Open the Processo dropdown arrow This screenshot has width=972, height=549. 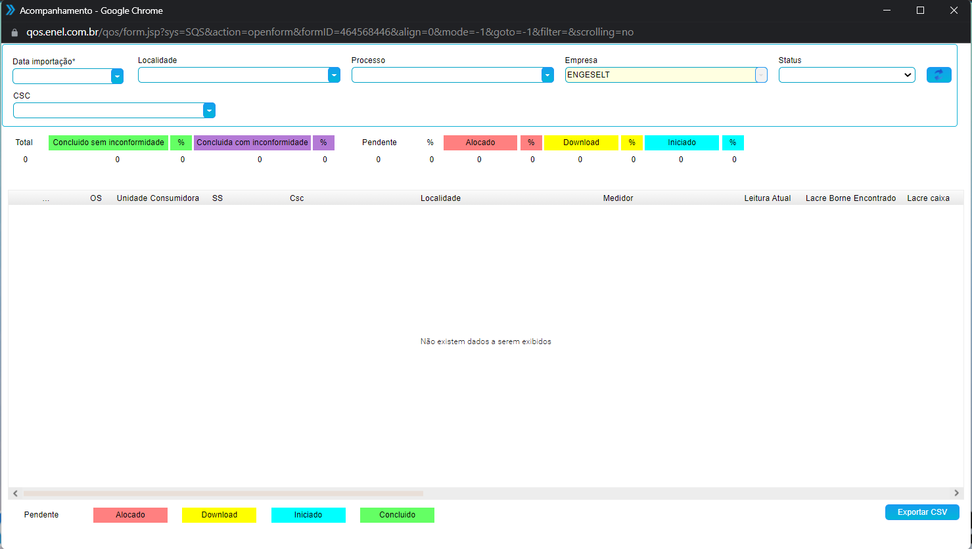point(547,75)
